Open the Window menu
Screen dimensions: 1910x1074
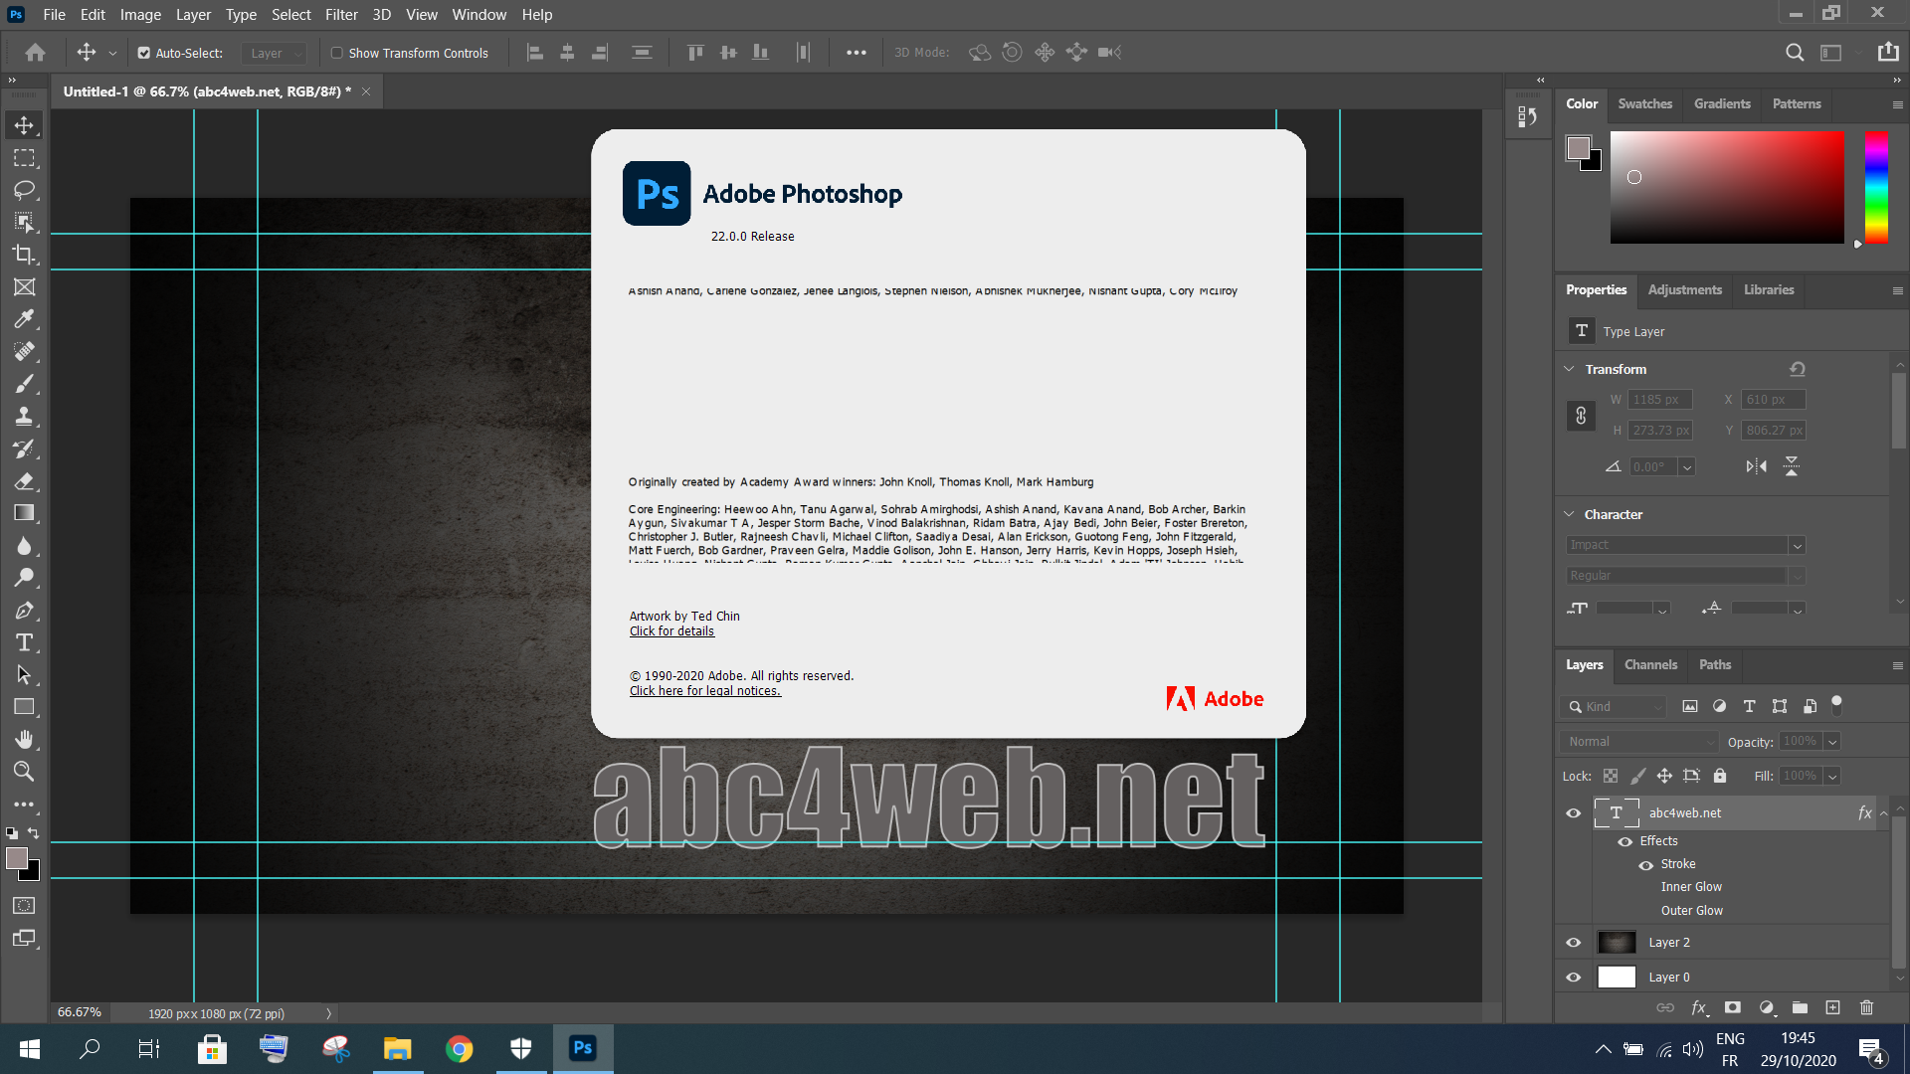pyautogui.click(x=478, y=15)
